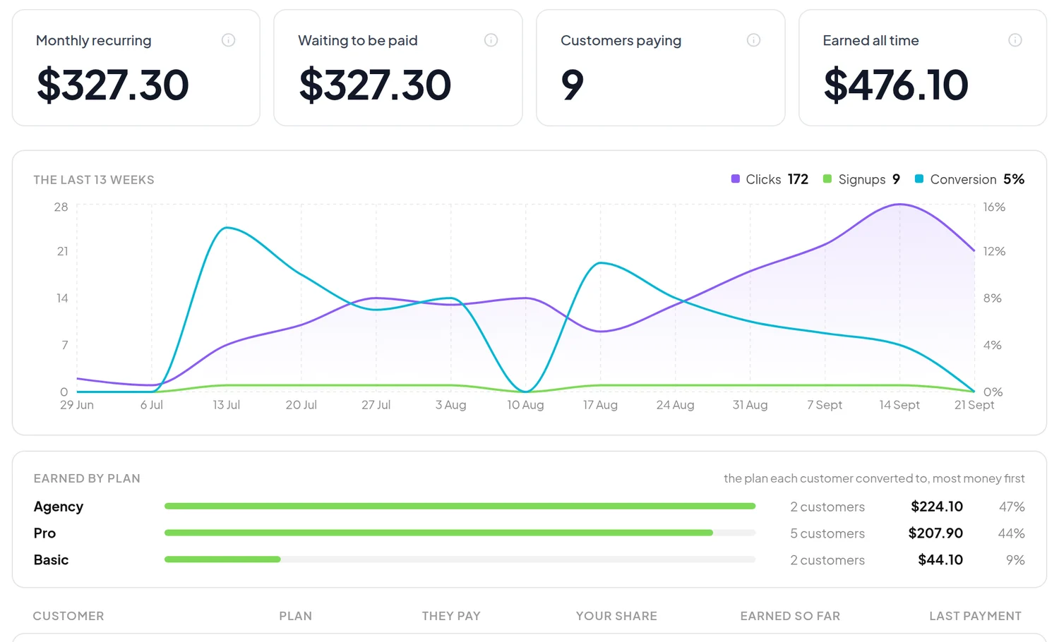Click the 5 customers count text
Image resolution: width=1059 pixels, height=642 pixels.
827,533
